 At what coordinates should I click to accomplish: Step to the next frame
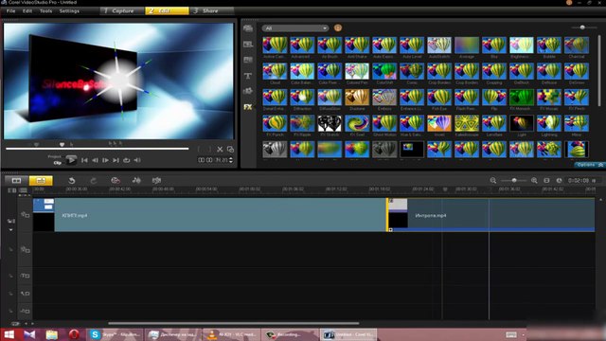coord(105,160)
